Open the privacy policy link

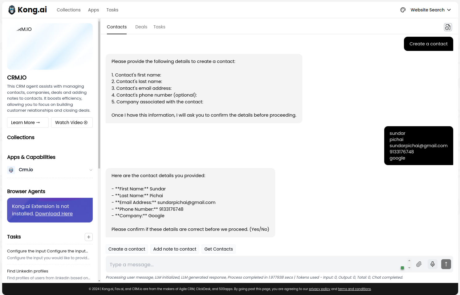click(319, 289)
